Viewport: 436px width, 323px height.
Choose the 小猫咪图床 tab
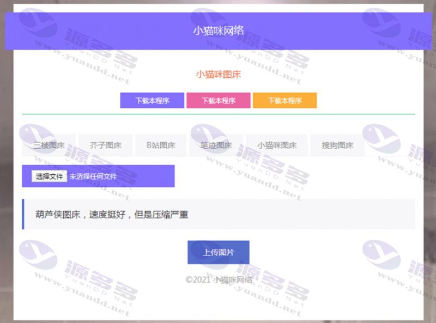277,145
